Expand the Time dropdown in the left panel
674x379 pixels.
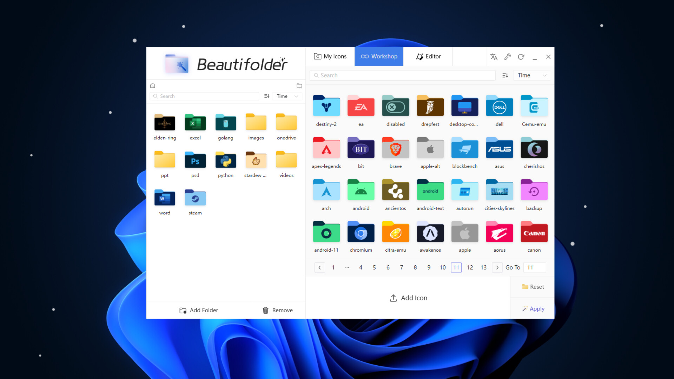286,96
